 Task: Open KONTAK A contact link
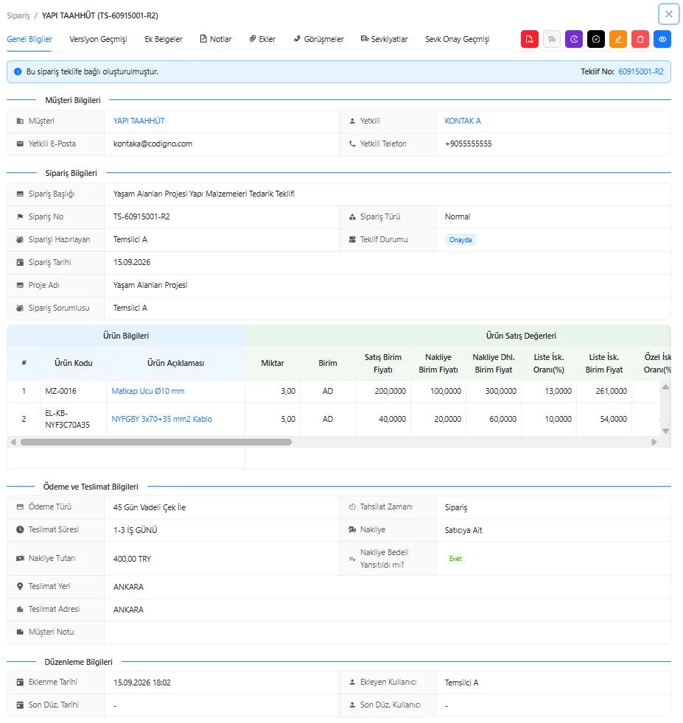(x=463, y=121)
